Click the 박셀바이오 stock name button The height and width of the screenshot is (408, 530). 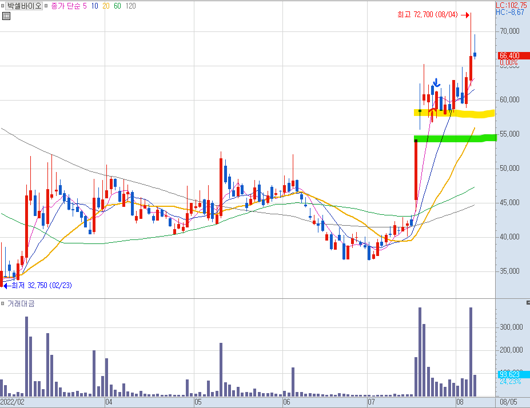[x=25, y=6]
